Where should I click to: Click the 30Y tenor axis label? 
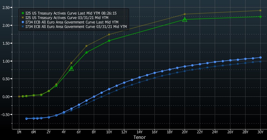click(260, 132)
